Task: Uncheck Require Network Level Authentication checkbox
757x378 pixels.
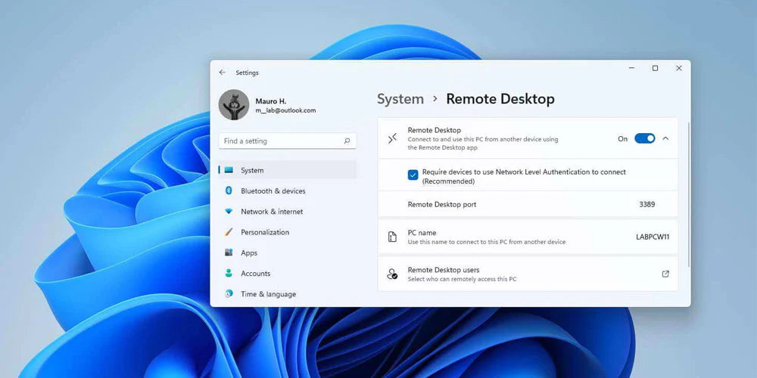Action: 413,175
